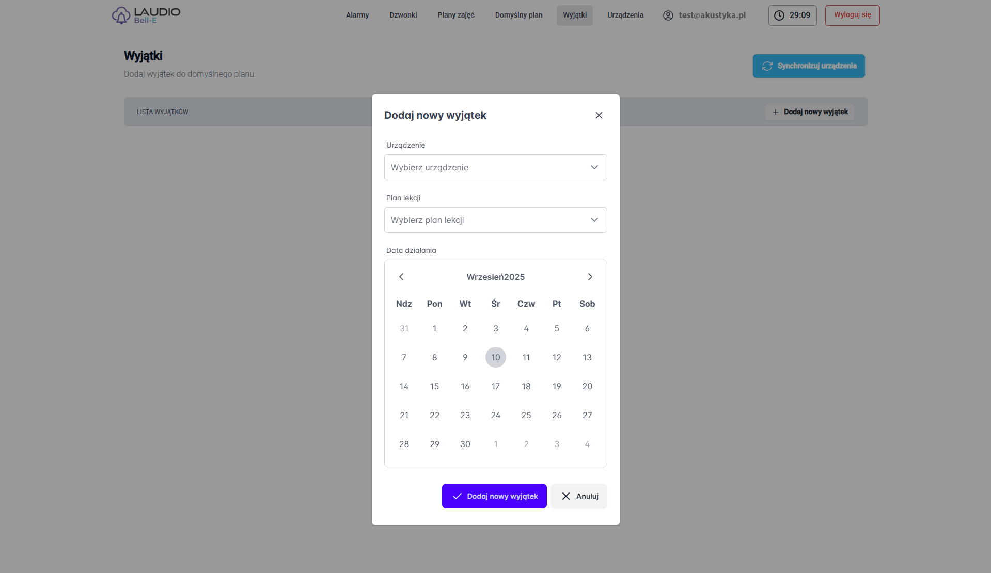Click the user account icon

coord(668,15)
